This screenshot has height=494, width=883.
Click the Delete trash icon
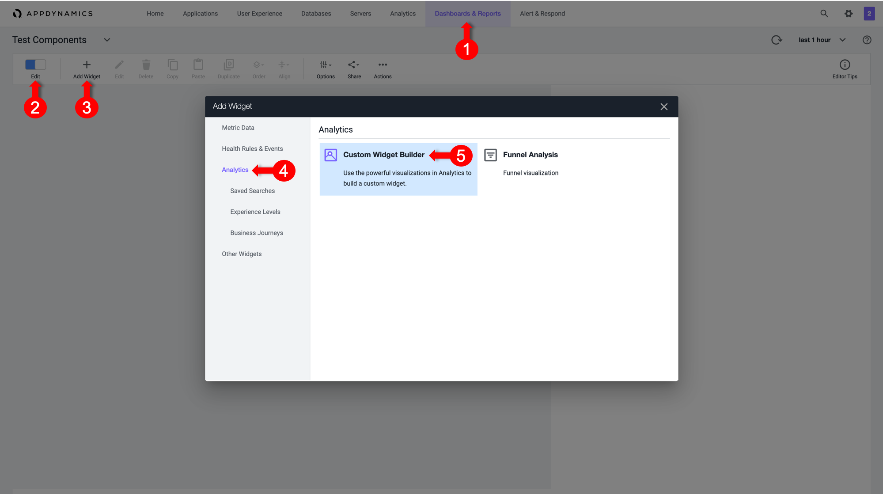point(146,65)
